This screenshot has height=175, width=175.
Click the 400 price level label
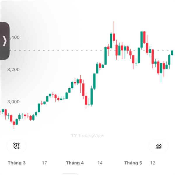coord(15,37)
